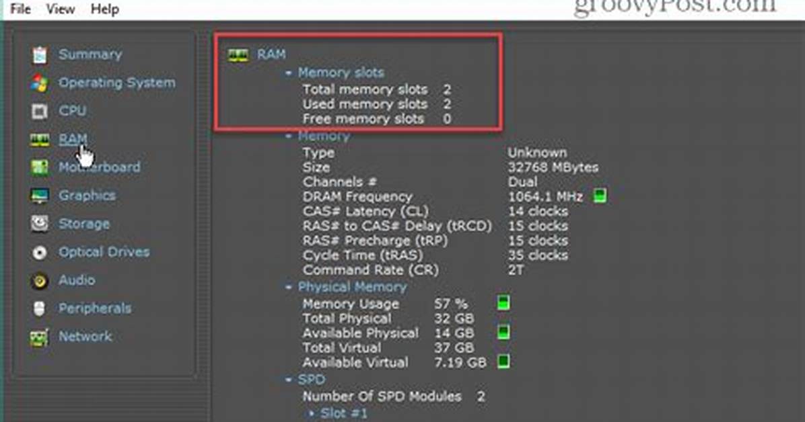
Task: Collapse the SPD group
Action: click(x=289, y=380)
